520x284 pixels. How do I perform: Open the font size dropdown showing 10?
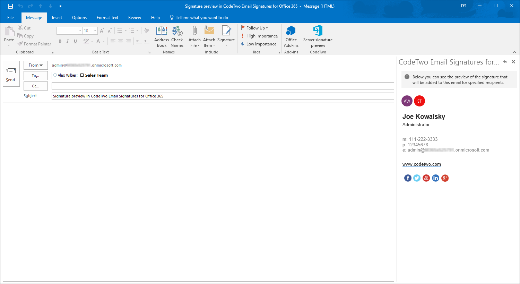click(x=90, y=31)
